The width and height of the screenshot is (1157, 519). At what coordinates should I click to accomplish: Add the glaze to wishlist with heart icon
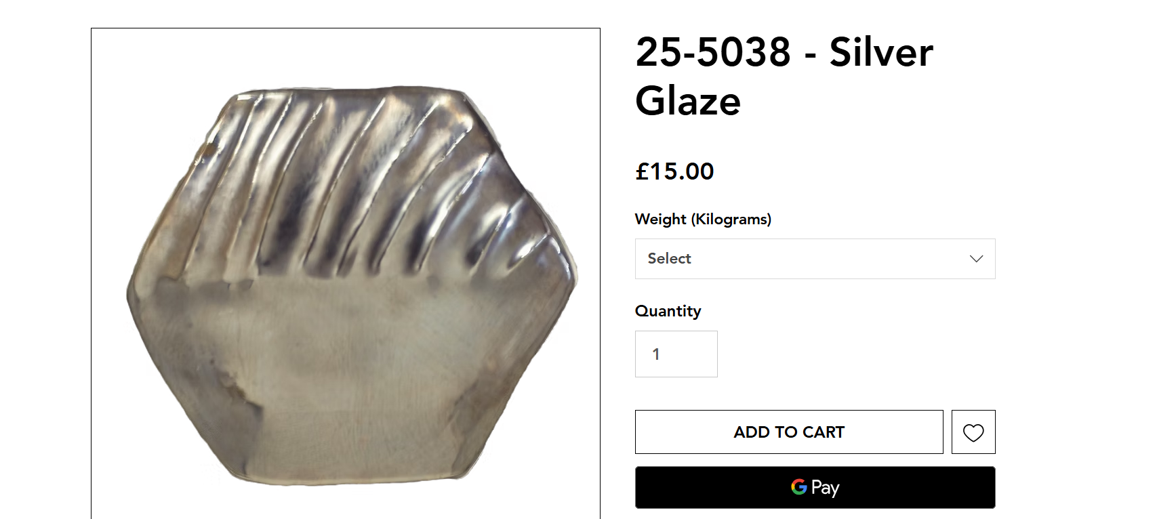click(x=973, y=432)
